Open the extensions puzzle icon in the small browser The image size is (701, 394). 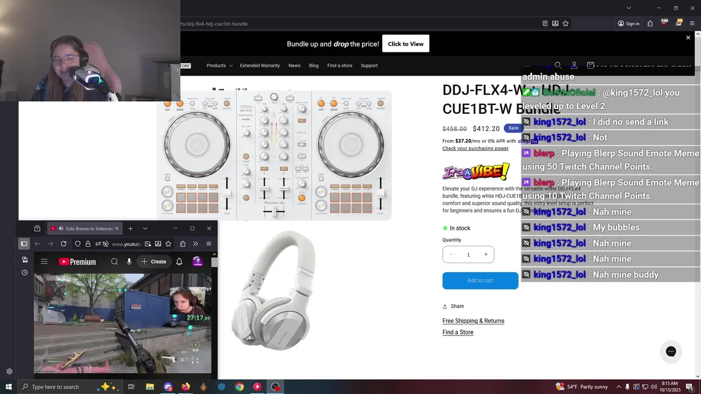[x=182, y=244]
